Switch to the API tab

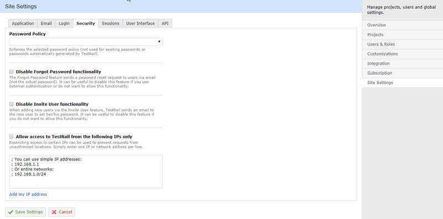pyautogui.click(x=165, y=23)
